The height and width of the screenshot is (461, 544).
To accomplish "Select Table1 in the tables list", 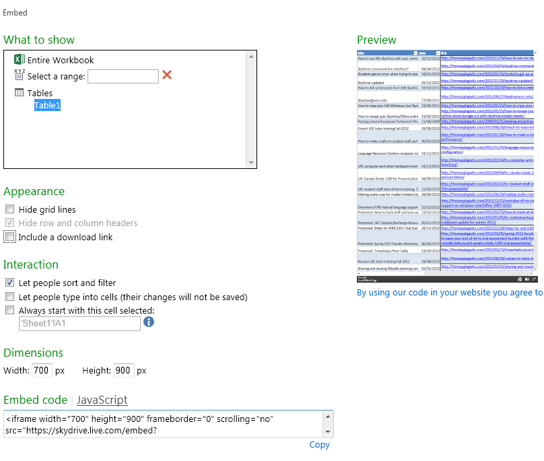I will tap(47, 106).
